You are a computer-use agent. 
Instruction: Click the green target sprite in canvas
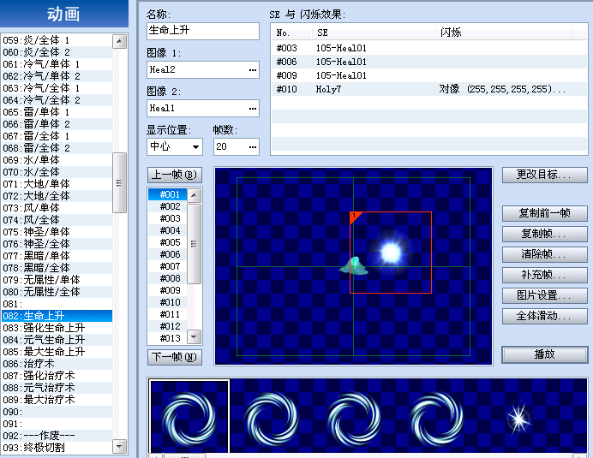click(x=355, y=266)
